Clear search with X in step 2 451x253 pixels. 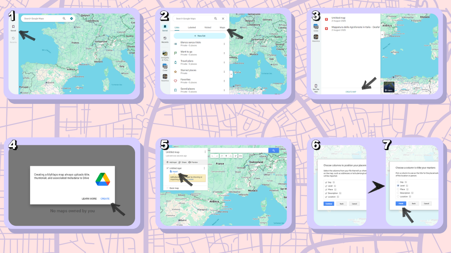223,19
